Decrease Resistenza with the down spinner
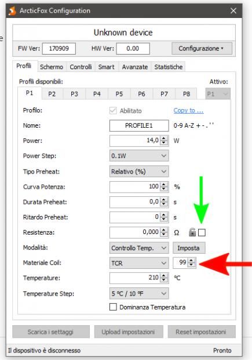The width and height of the screenshot is (252, 360). pyautogui.click(x=164, y=235)
